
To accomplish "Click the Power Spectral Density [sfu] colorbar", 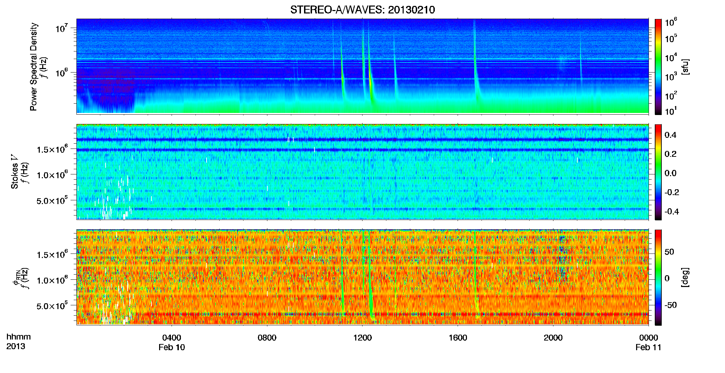I will pos(658,67).
